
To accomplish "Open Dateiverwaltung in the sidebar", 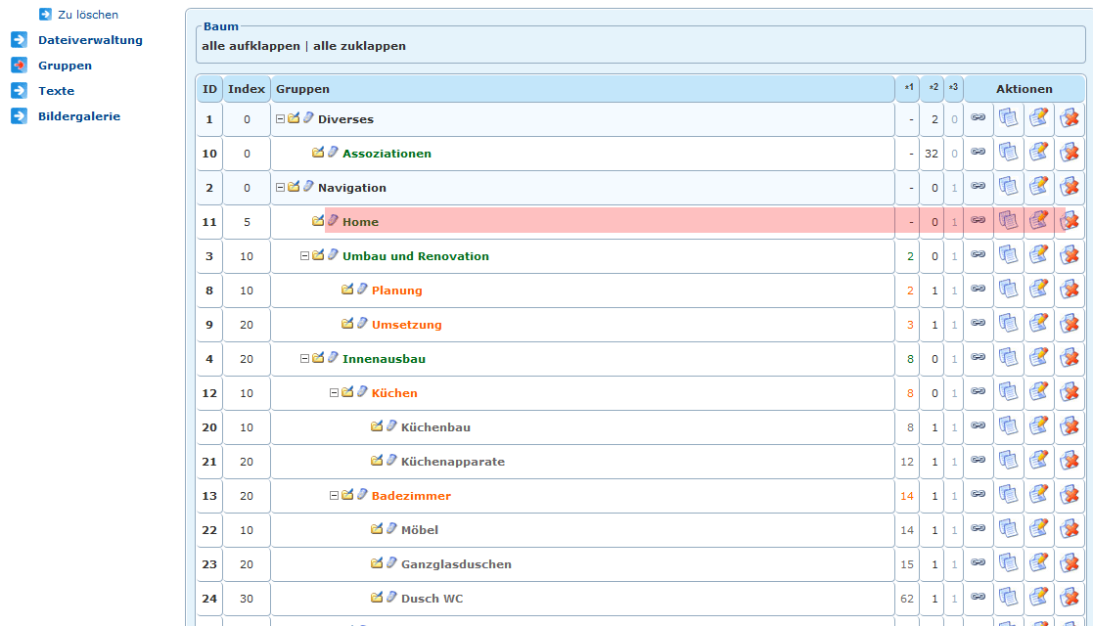I will (x=90, y=40).
